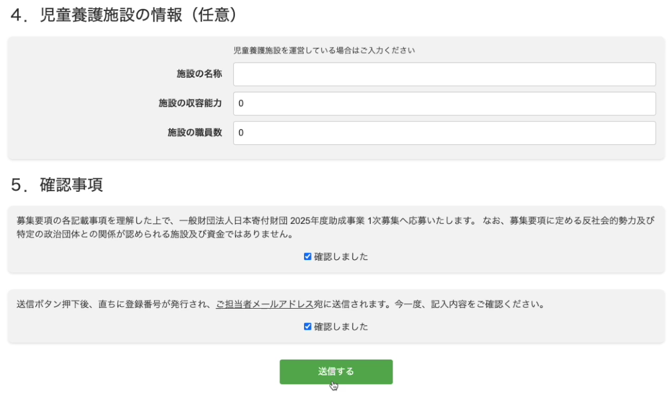Click the 施設の名称 text input field
The image size is (669, 394).
444,74
